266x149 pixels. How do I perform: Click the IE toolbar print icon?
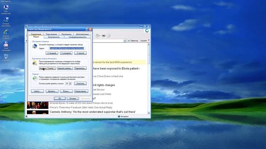[x=103, y=36]
